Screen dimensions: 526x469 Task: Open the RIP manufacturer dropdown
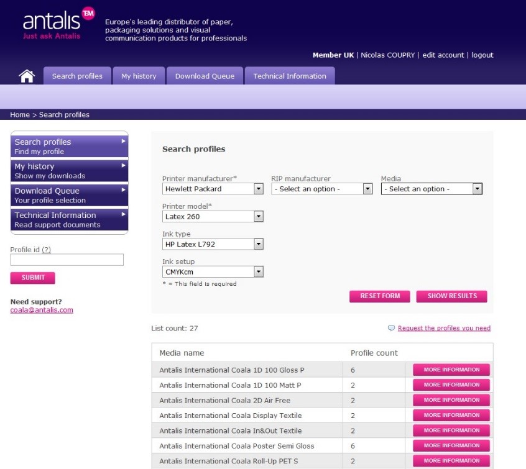321,189
